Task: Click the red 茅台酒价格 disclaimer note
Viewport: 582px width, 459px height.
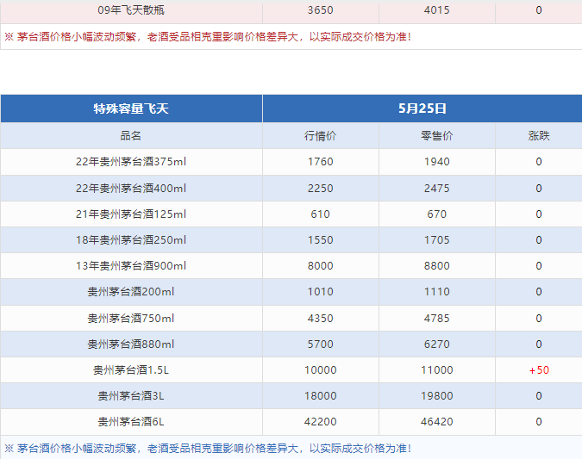Action: pos(208,37)
